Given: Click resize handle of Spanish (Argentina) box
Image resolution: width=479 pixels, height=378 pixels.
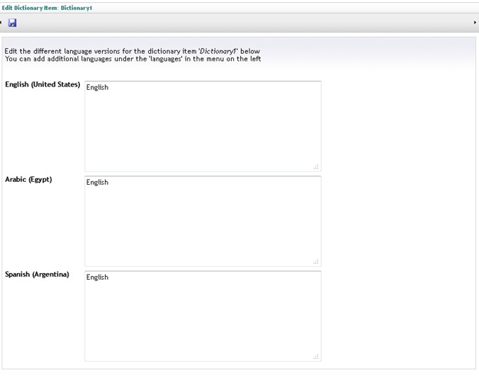Looking at the screenshot, I should coord(315,357).
